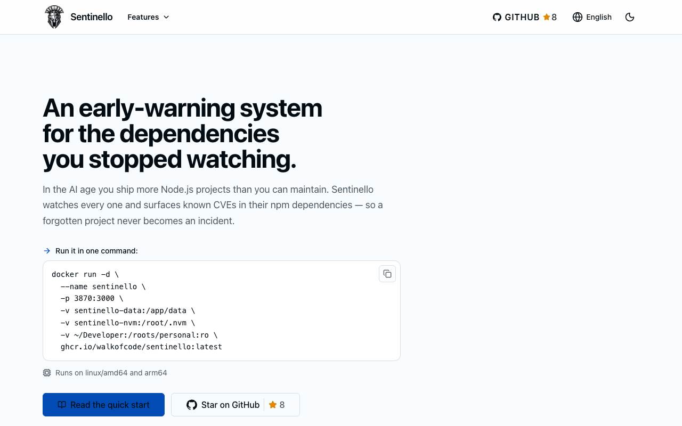This screenshot has width=682, height=426.
Task: Click the 'Run it in one command:' label
Action: point(96,251)
